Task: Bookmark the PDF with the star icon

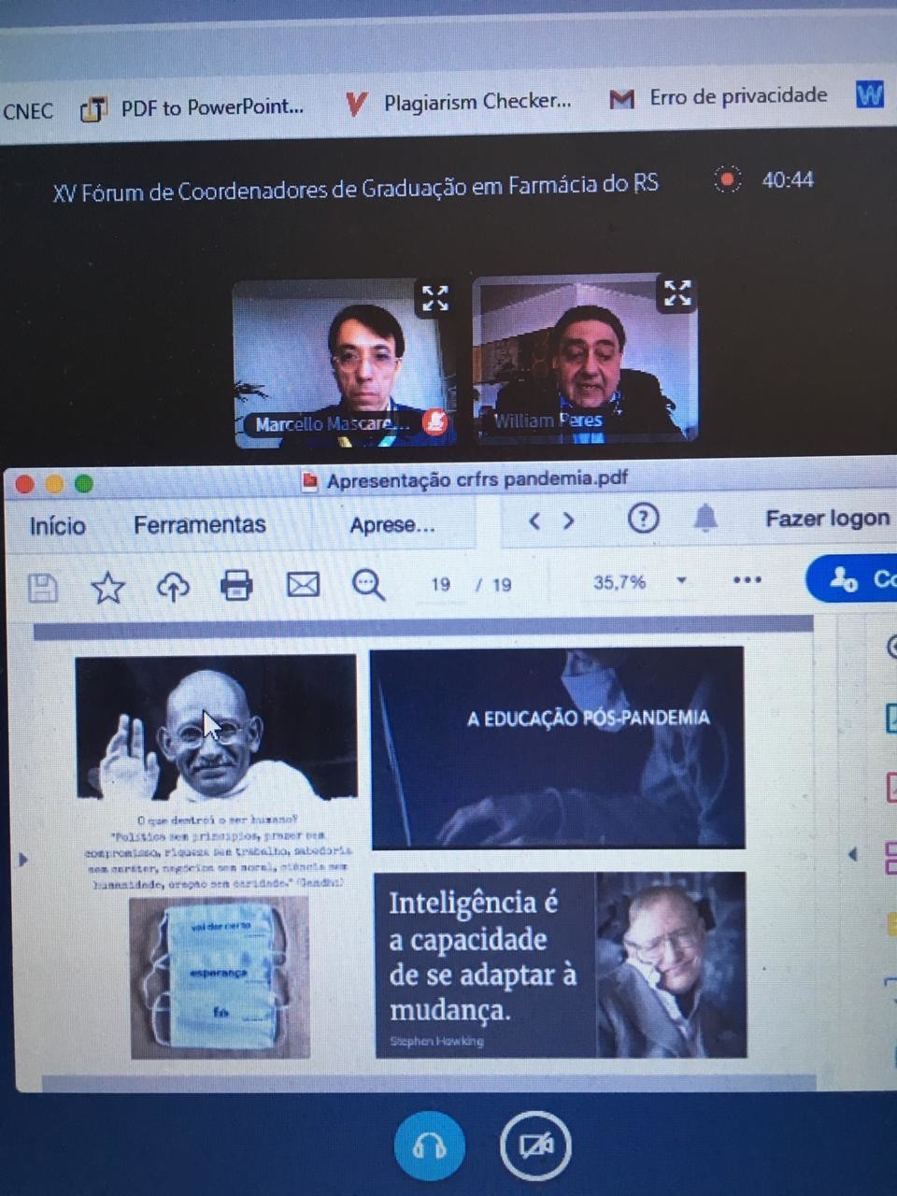Action: click(107, 588)
